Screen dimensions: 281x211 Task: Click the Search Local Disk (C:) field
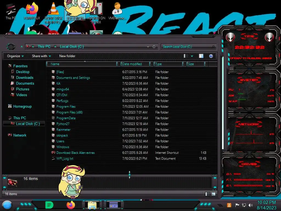189,47
